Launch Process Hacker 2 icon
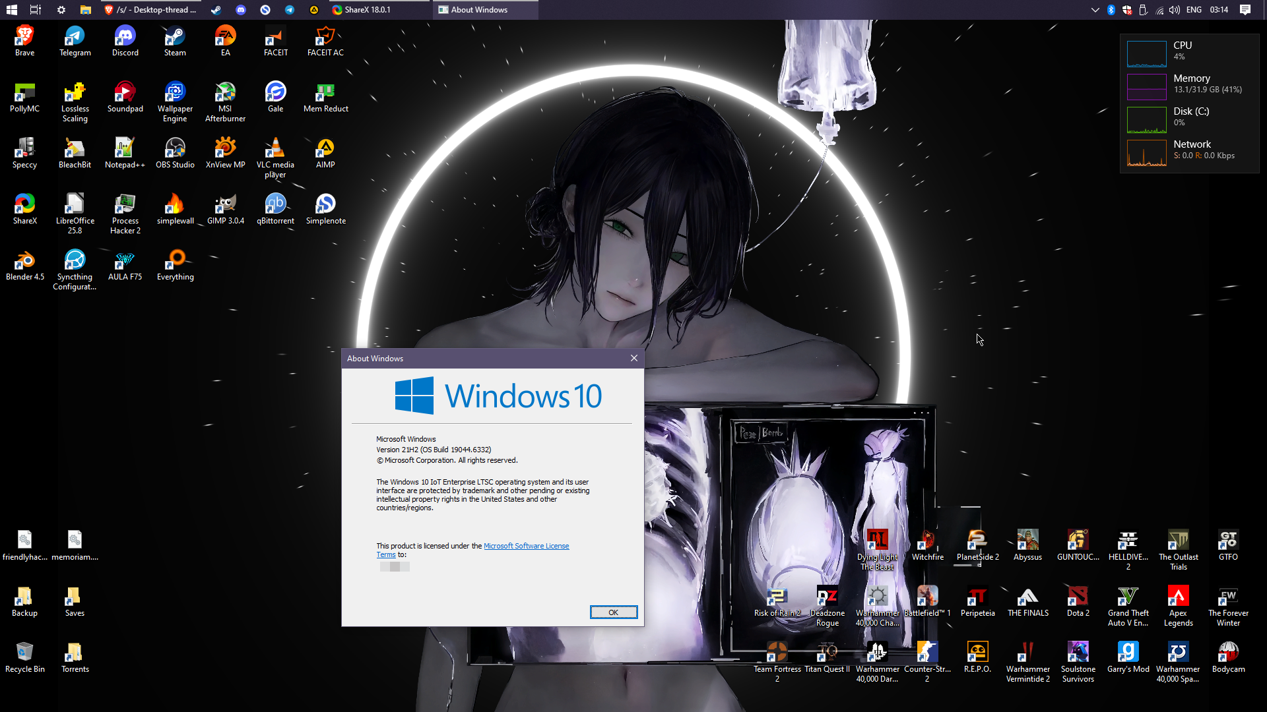The image size is (1267, 712). pos(125,205)
